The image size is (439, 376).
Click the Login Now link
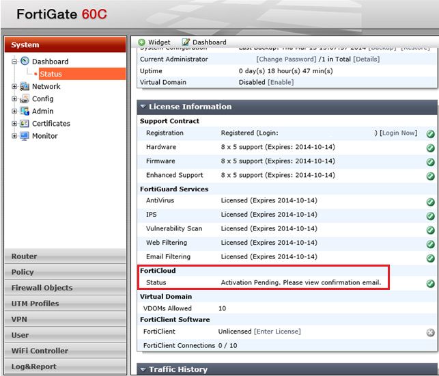tap(399, 133)
